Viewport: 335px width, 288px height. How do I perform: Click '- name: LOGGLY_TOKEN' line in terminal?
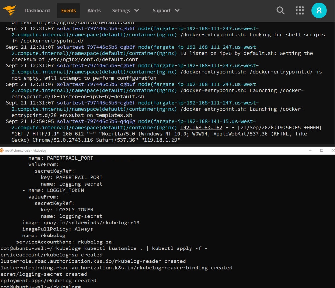53,190
